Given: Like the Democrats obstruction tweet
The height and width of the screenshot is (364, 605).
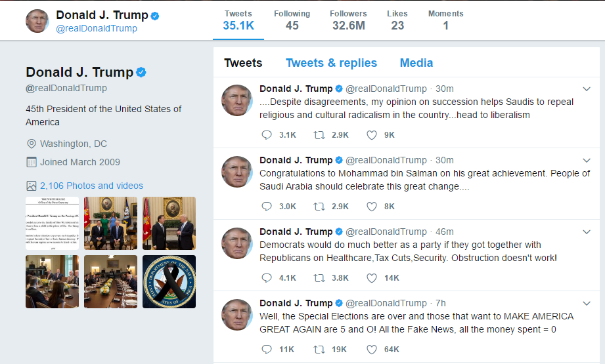Looking at the screenshot, I should (372, 277).
